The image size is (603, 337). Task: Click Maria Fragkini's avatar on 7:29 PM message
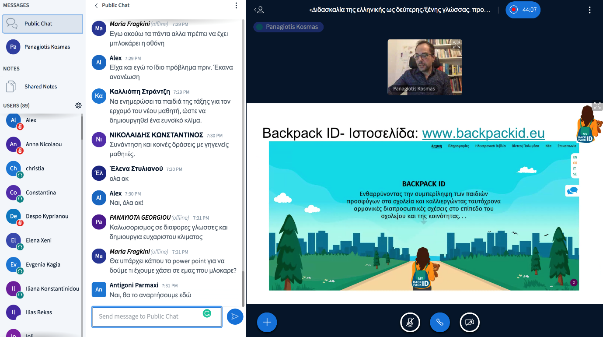tap(99, 28)
